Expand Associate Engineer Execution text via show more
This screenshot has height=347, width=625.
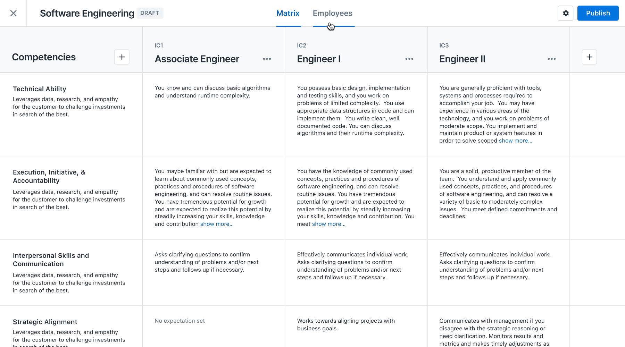tap(217, 224)
